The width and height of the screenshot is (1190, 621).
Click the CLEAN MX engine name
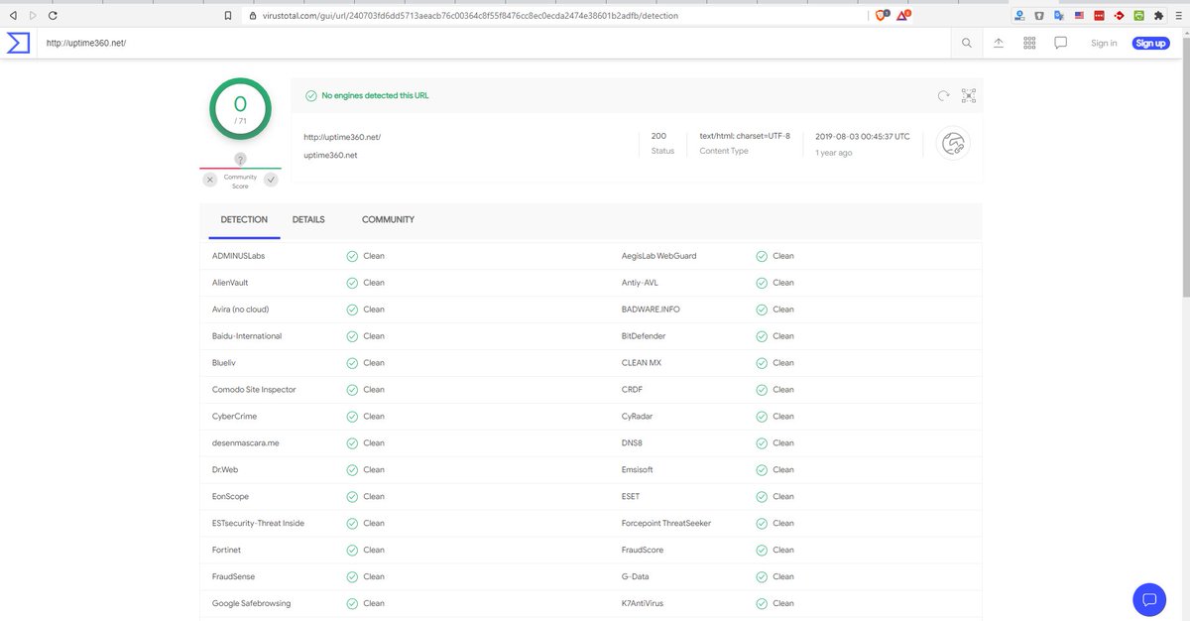pyautogui.click(x=642, y=363)
